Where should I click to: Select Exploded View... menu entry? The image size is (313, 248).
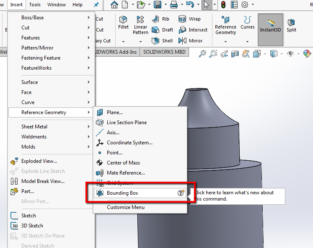pyautogui.click(x=51, y=161)
